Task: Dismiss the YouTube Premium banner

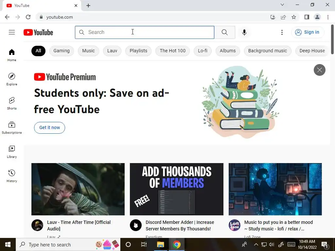Action: [x=319, y=70]
